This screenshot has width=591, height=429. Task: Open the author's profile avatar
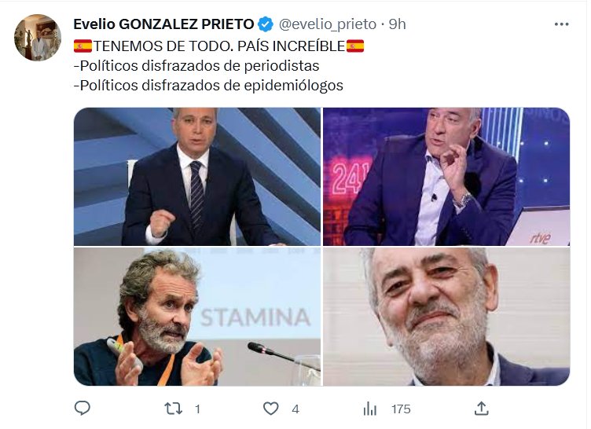click(38, 38)
